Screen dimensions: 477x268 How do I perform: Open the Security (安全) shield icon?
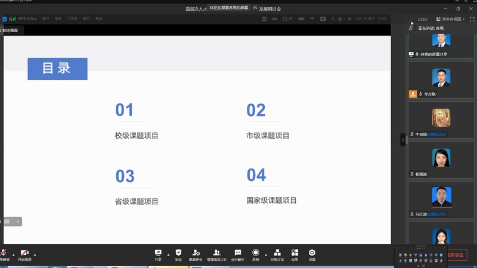click(x=178, y=253)
